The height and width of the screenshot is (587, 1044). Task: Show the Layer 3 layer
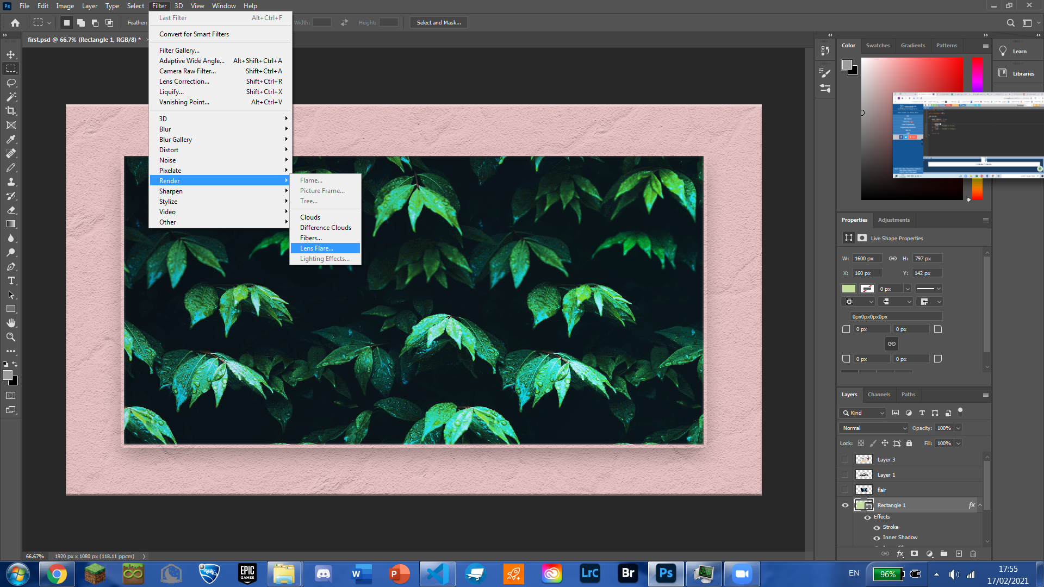click(x=845, y=459)
